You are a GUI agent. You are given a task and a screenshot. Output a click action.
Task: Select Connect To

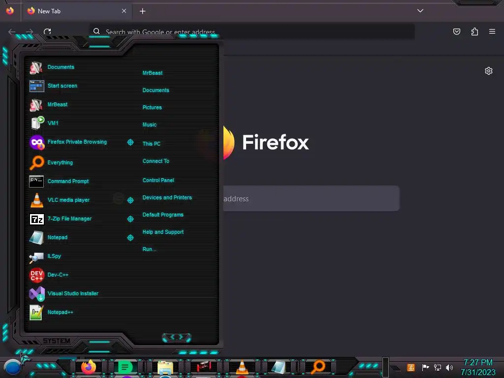(156, 161)
